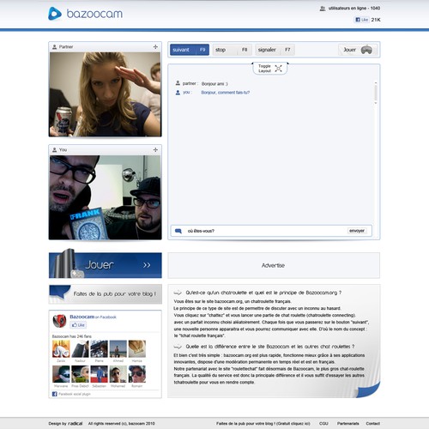
Task: Open Bazoocam page avatar in Facebook widget
Action: [x=59, y=321]
